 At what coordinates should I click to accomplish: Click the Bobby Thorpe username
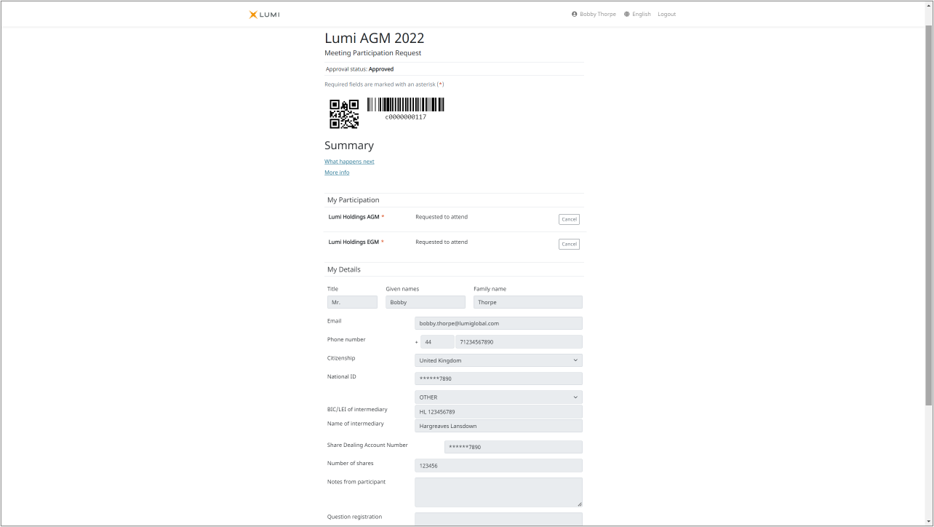(598, 15)
